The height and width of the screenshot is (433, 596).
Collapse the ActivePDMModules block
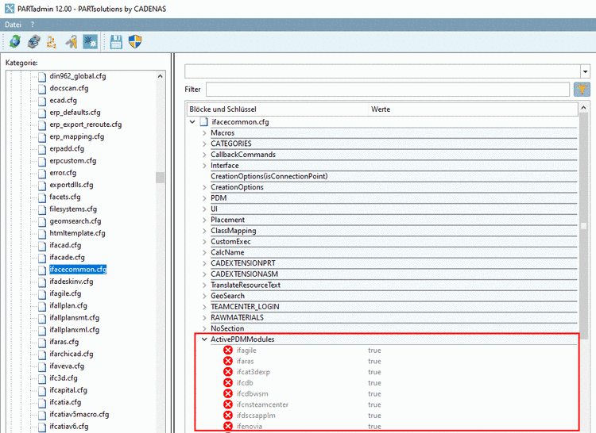tap(204, 339)
